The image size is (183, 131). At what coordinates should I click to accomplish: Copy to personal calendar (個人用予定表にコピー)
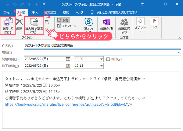pyautogui.click(x=34, y=26)
